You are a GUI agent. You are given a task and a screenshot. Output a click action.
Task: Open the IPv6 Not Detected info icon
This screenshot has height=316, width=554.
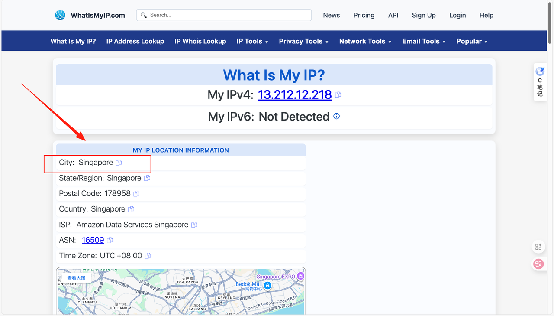pyautogui.click(x=337, y=116)
